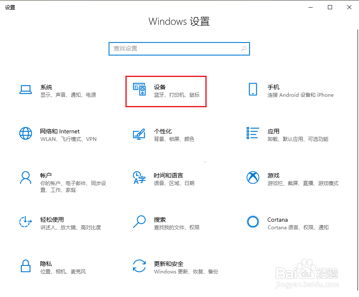This screenshot has height=297, width=359.
Task: Open WLAN、飞行模式、VPN under 网络和 Internet
Action: [67, 139]
